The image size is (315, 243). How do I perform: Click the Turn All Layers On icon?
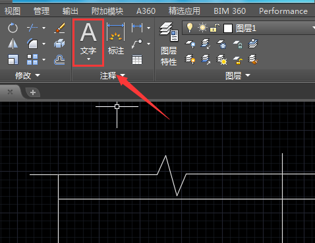[x=190, y=59]
